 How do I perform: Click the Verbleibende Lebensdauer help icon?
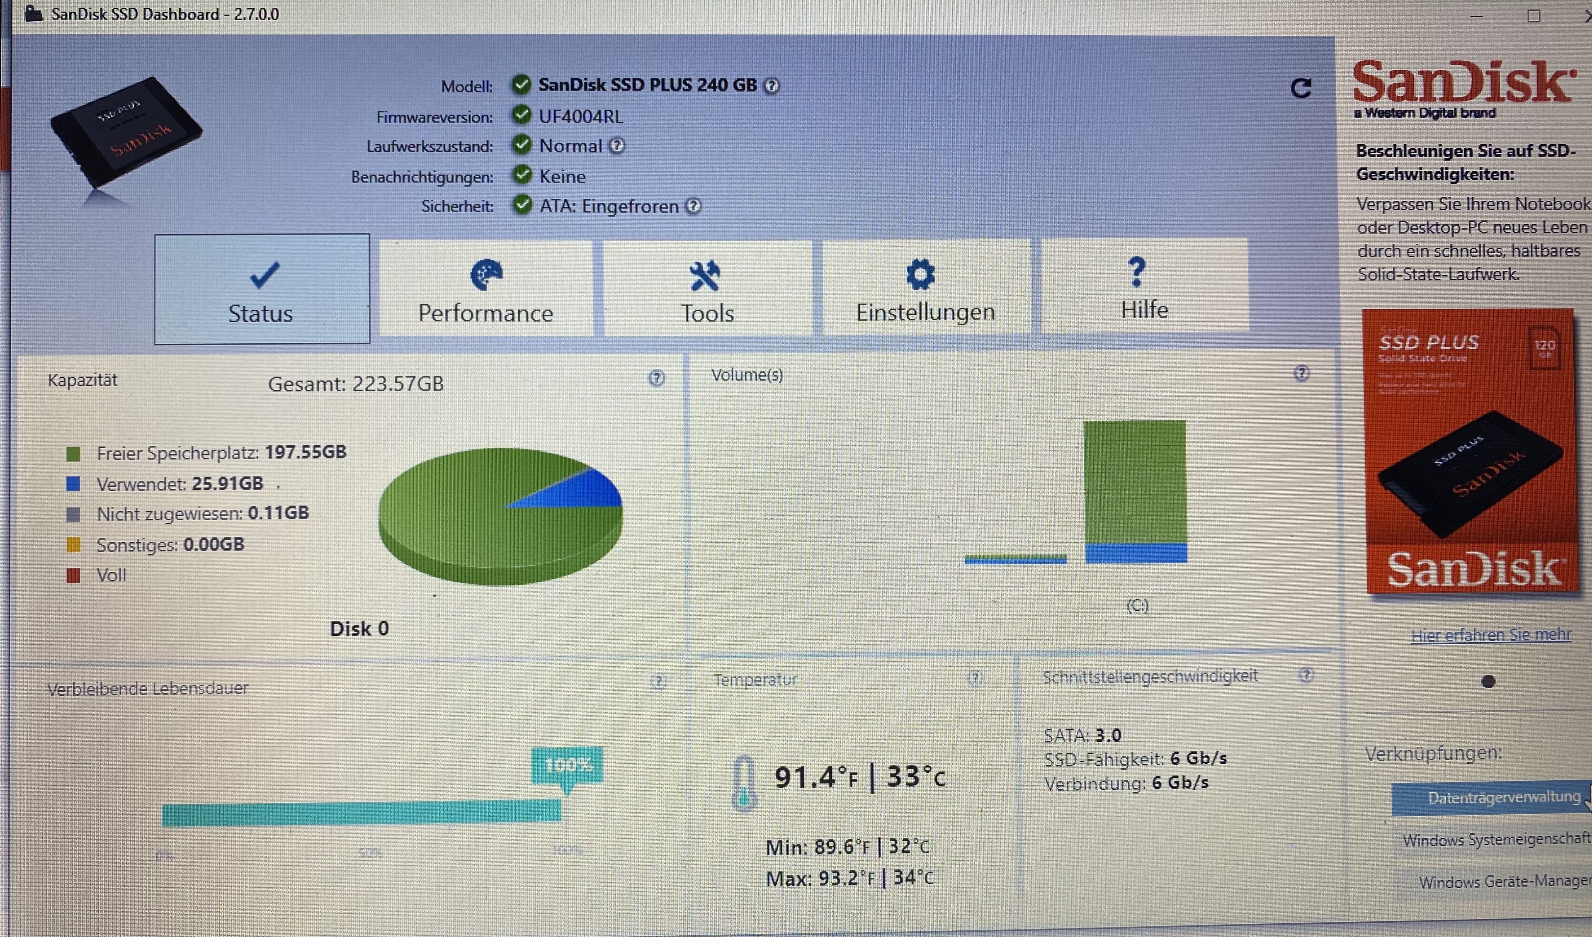pyautogui.click(x=658, y=681)
